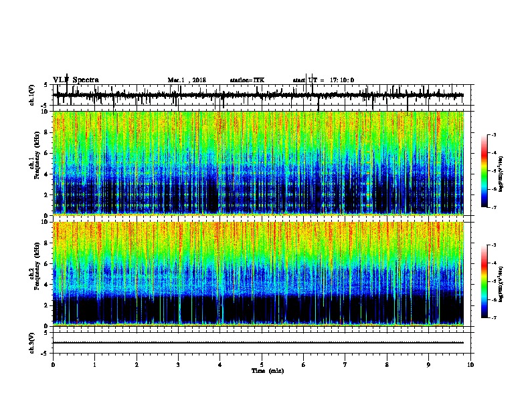Click time axis tick label "0"
This screenshot has width=530, height=409.
coord(53,365)
